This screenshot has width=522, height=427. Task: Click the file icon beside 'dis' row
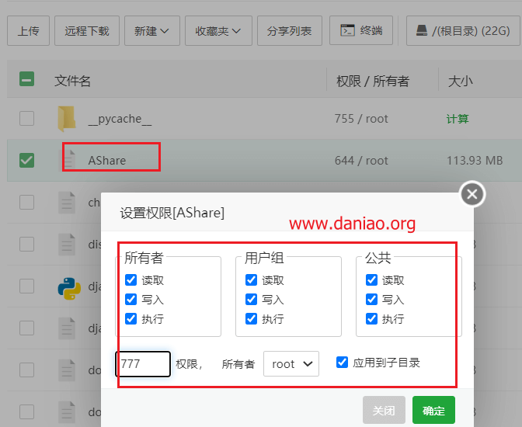click(67, 245)
